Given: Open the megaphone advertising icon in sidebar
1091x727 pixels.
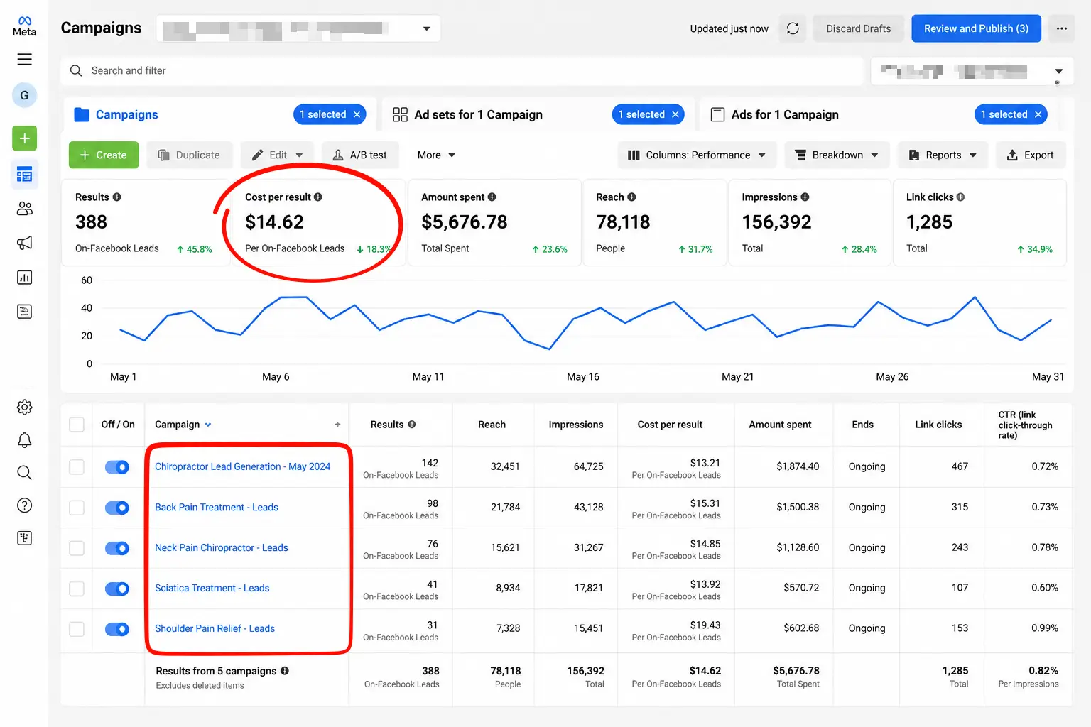Looking at the screenshot, I should point(24,243).
